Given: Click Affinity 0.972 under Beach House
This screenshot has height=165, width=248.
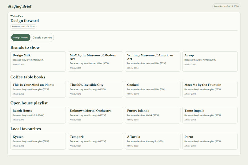Looking at the screenshot, I should coord(18,120).
